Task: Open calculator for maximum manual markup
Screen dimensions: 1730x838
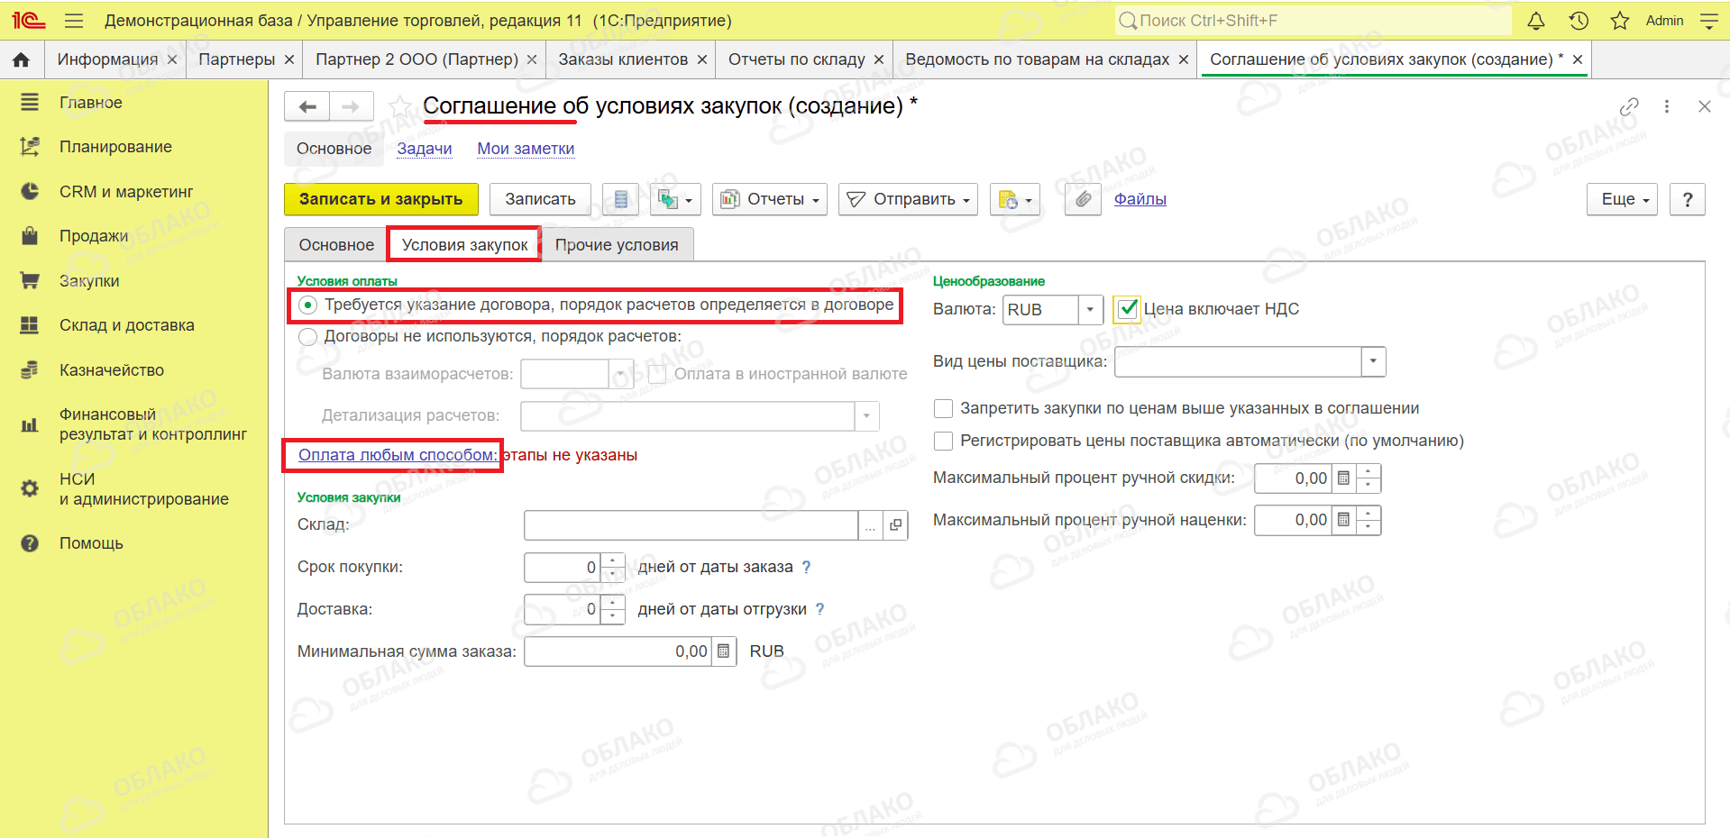Action: [1343, 520]
